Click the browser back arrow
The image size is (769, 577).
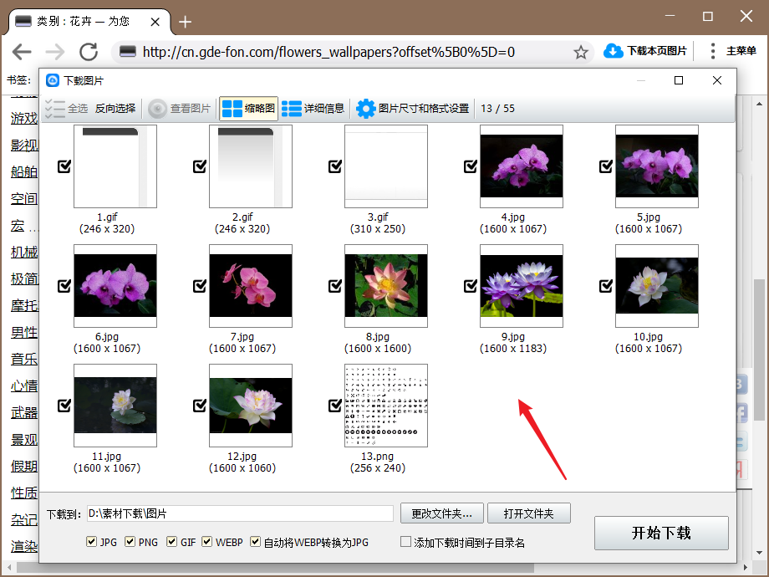pos(22,52)
